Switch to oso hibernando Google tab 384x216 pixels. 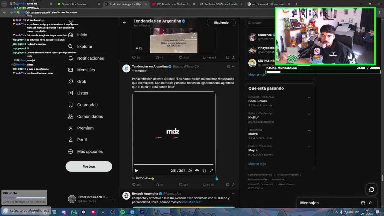point(268,4)
